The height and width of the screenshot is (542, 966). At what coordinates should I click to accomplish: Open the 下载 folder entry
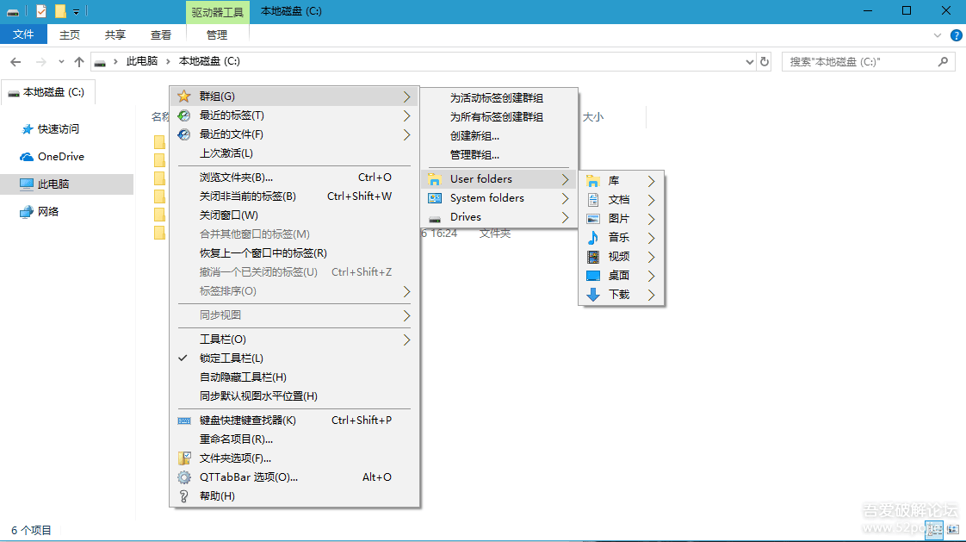[622, 295]
